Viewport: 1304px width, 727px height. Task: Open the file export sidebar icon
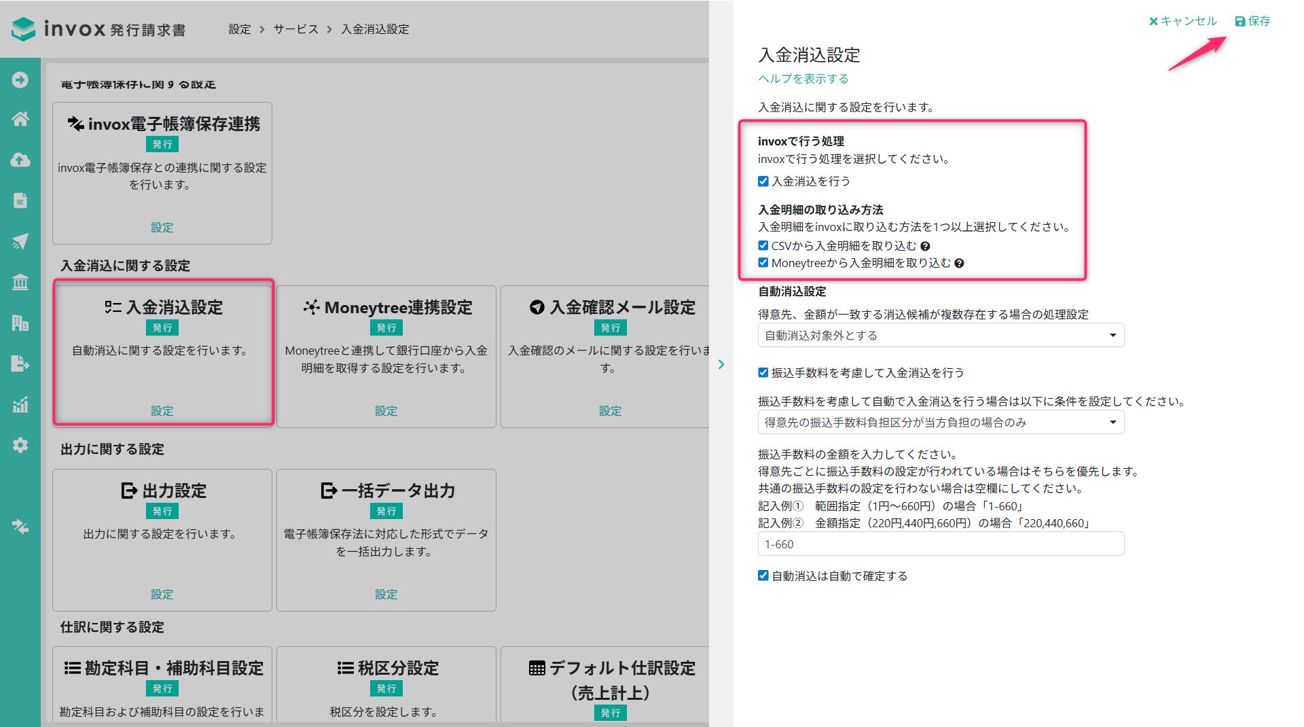[20, 363]
